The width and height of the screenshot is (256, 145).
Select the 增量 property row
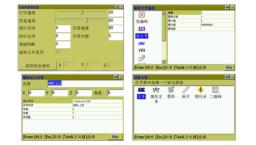pyautogui.click(x=201, y=13)
